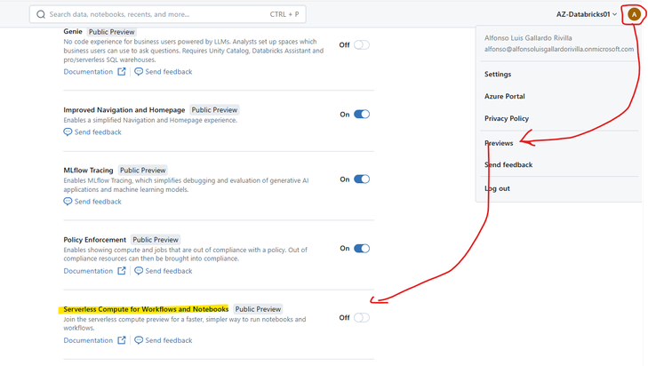
Task: Turn on Serverless Compute for Workflows and Notebooks
Action: (361, 317)
